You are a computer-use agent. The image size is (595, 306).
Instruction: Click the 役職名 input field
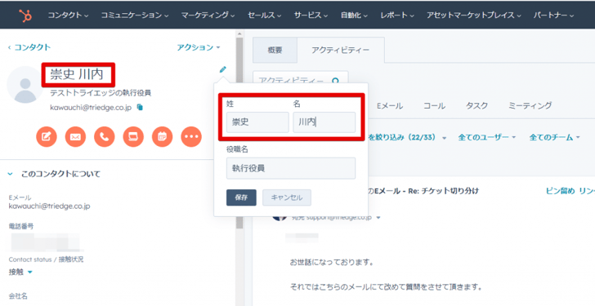tap(291, 168)
